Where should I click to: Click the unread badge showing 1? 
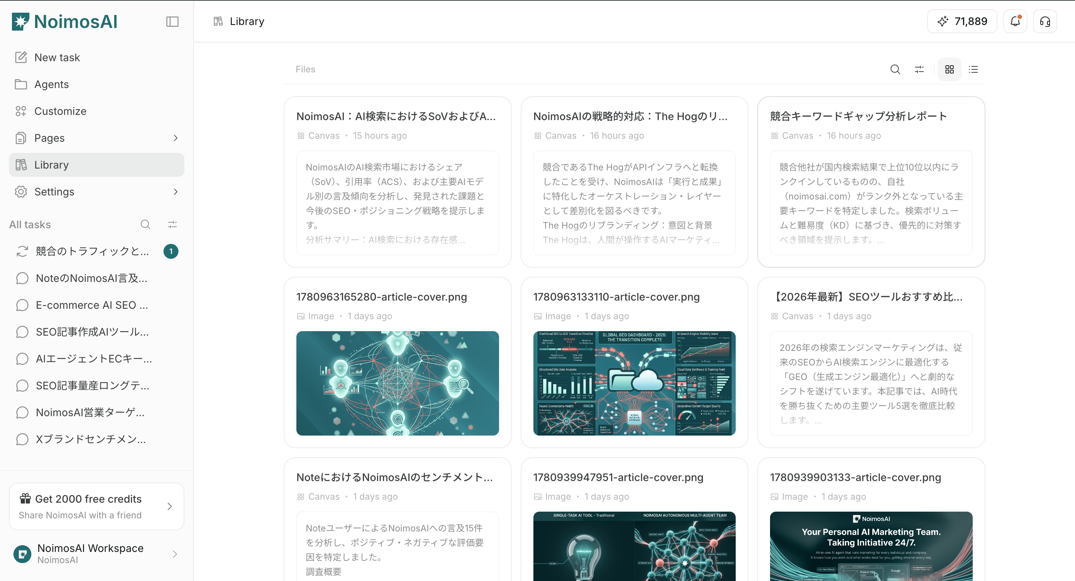171,251
